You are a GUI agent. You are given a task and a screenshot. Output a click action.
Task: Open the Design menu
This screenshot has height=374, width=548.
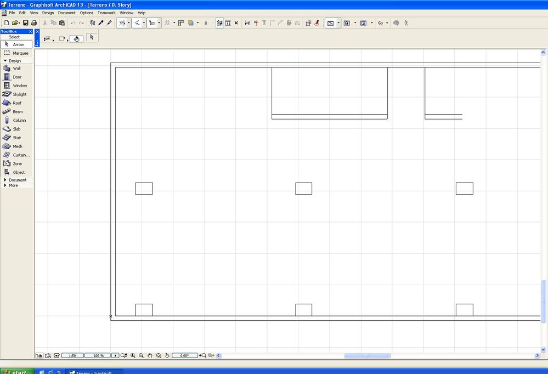48,13
